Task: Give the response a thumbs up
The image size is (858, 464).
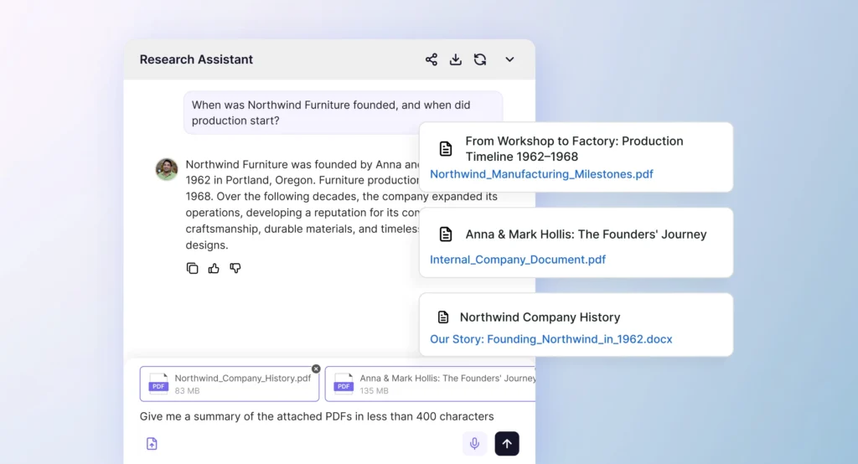Action: pos(214,268)
